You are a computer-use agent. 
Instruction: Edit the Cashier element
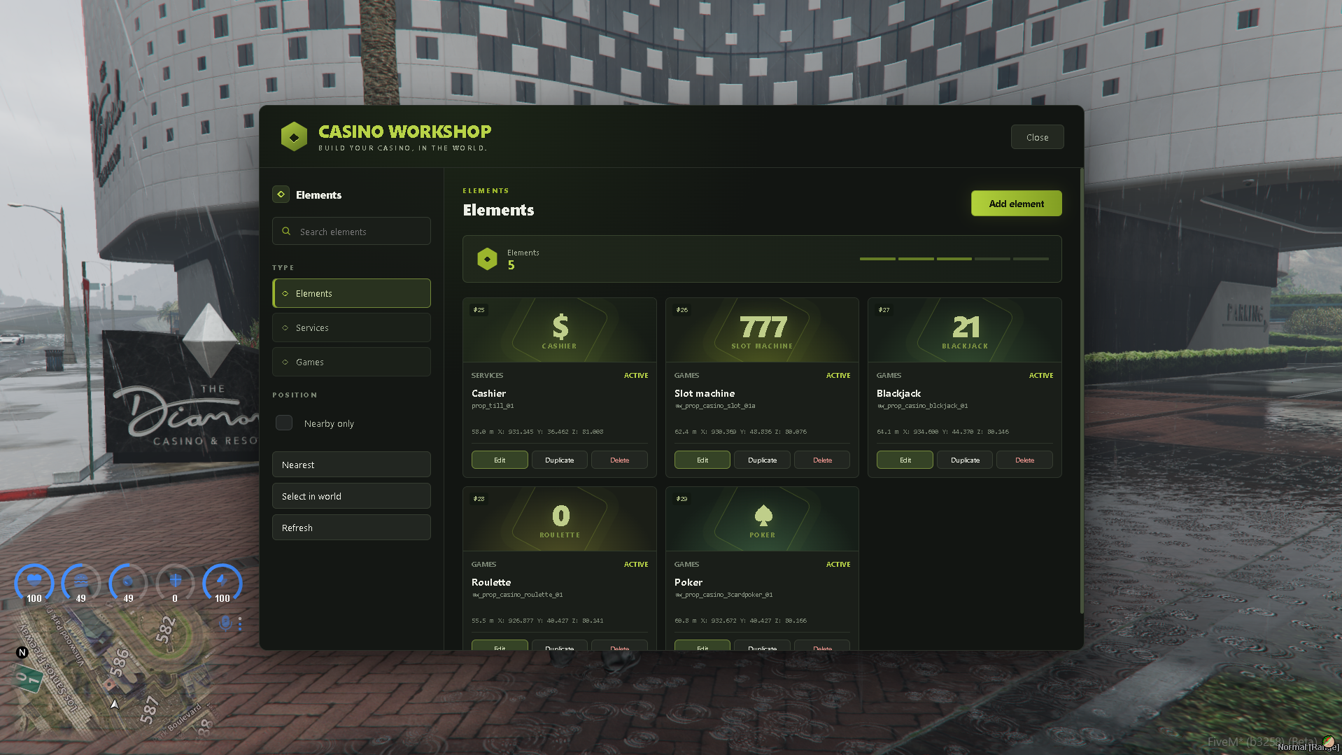500,460
